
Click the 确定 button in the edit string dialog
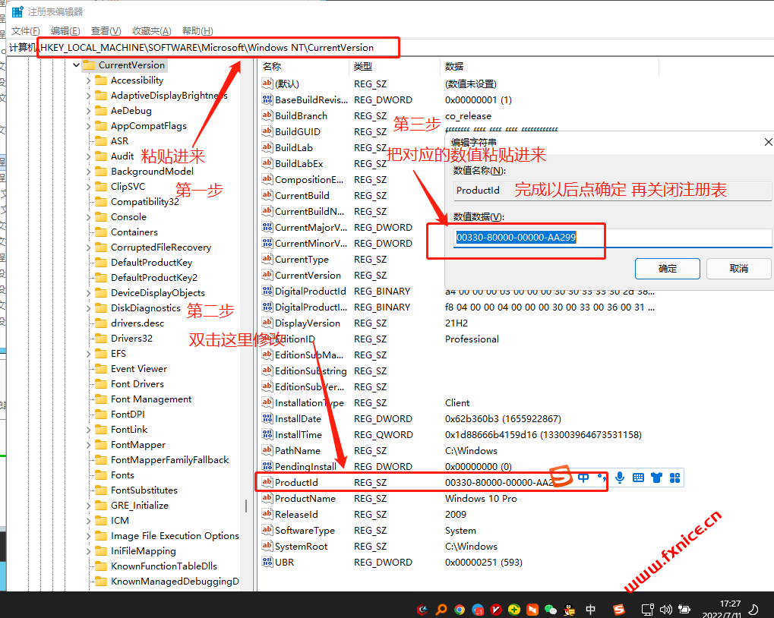(x=668, y=269)
